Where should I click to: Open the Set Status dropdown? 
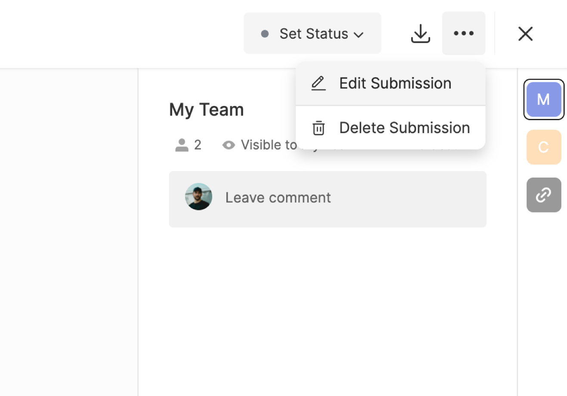coord(313,34)
